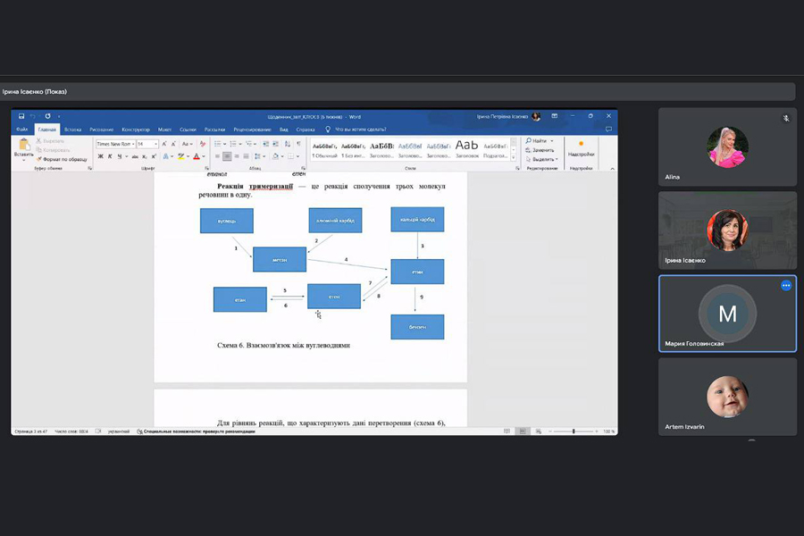Open the font size dropdown showing 14

click(x=147, y=144)
